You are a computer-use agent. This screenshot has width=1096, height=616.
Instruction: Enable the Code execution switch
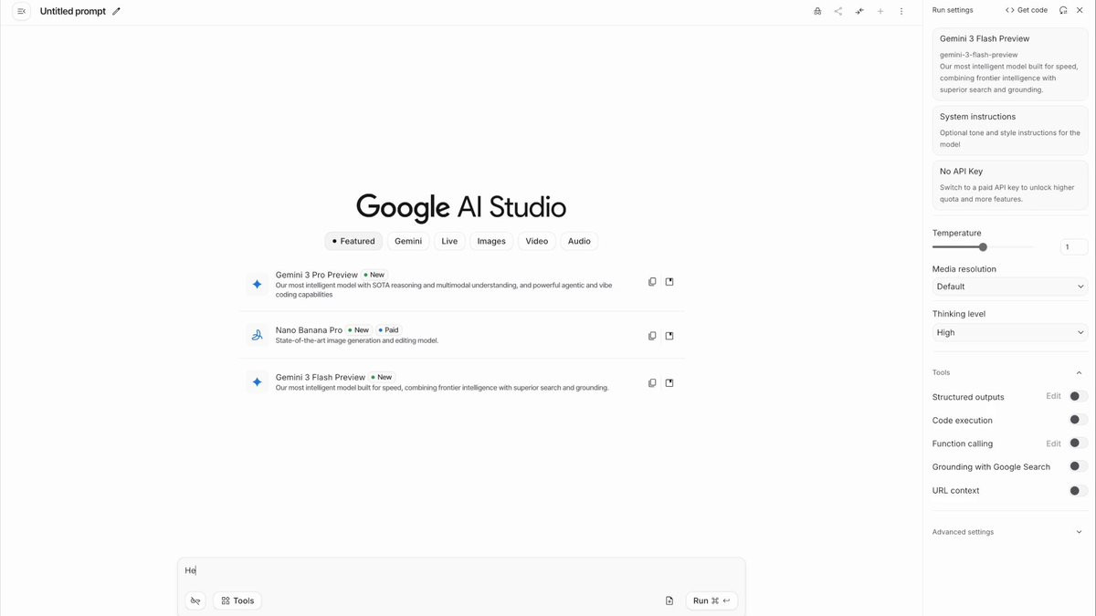[1078, 420]
